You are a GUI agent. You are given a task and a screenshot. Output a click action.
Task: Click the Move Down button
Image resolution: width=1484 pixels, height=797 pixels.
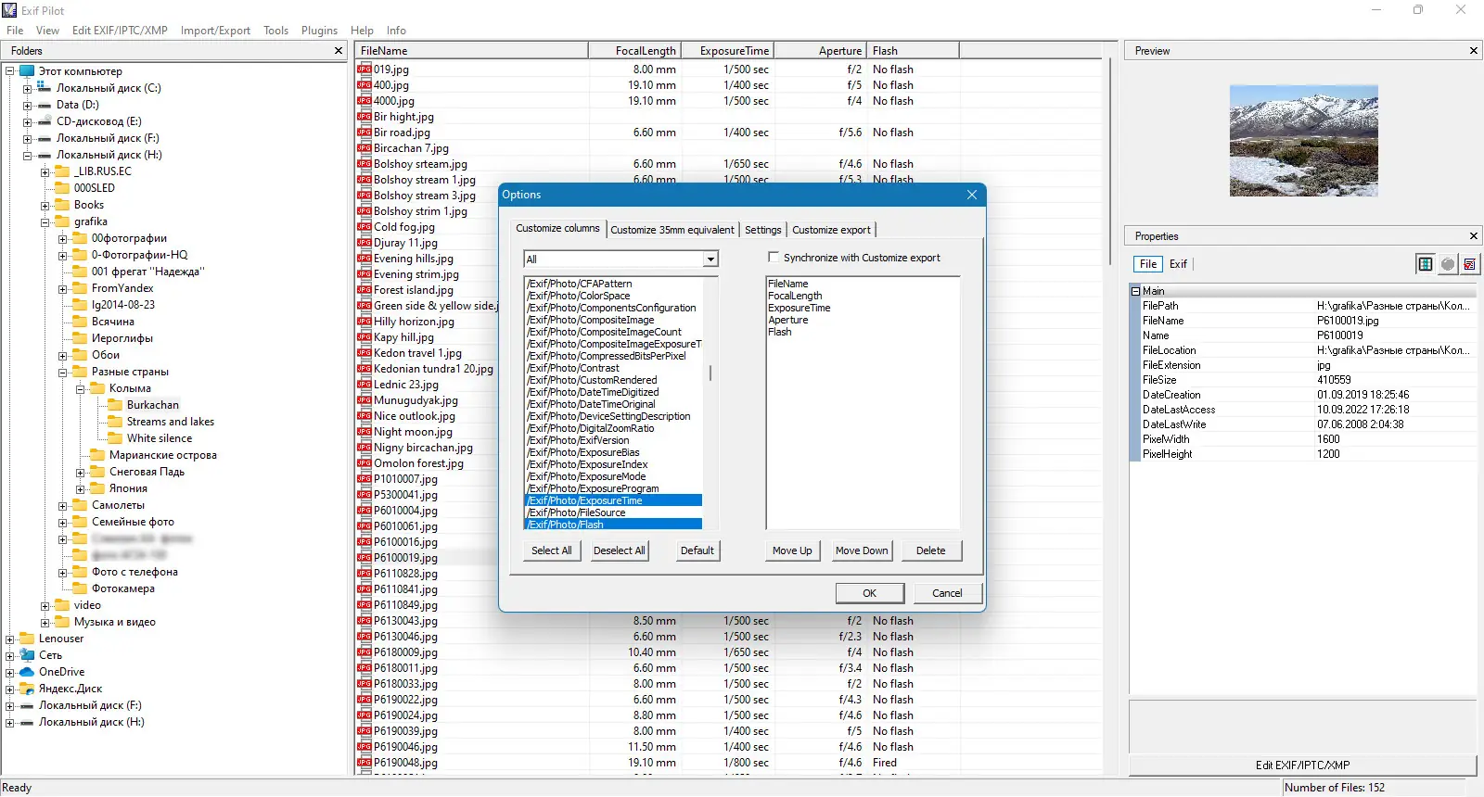pyautogui.click(x=862, y=550)
